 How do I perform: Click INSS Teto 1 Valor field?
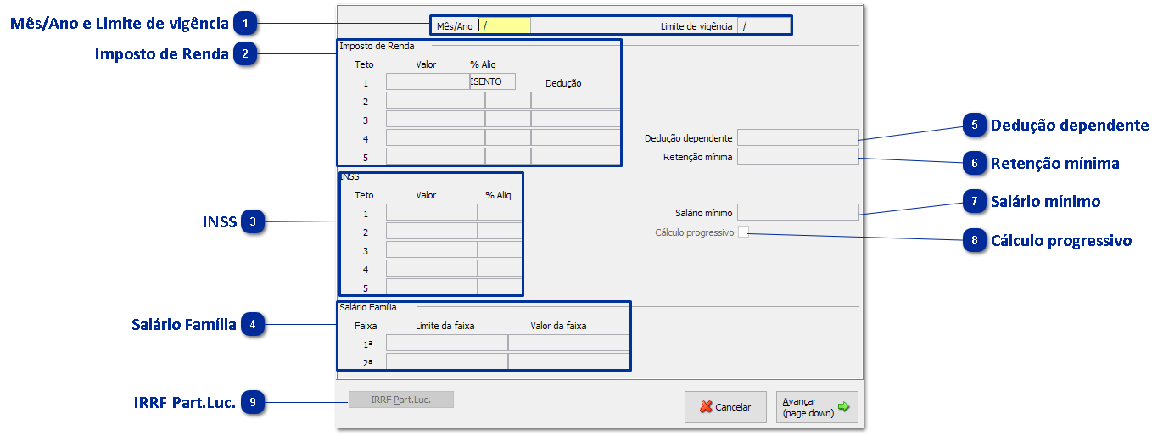[431, 213]
